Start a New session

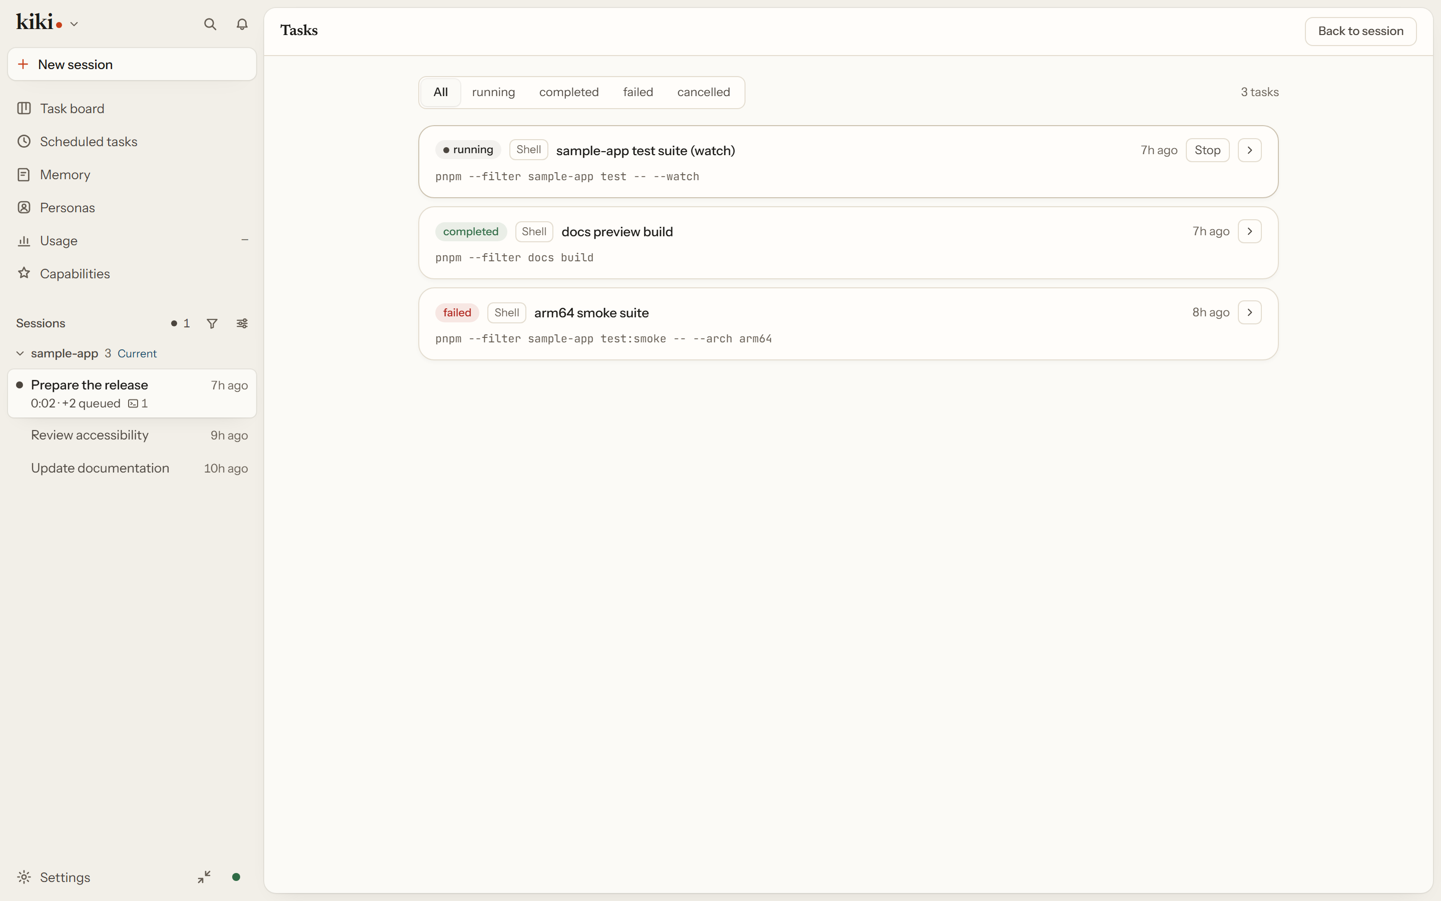tap(132, 65)
